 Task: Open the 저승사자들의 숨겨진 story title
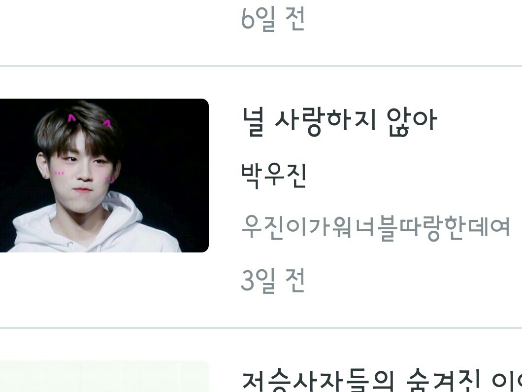coord(382,381)
